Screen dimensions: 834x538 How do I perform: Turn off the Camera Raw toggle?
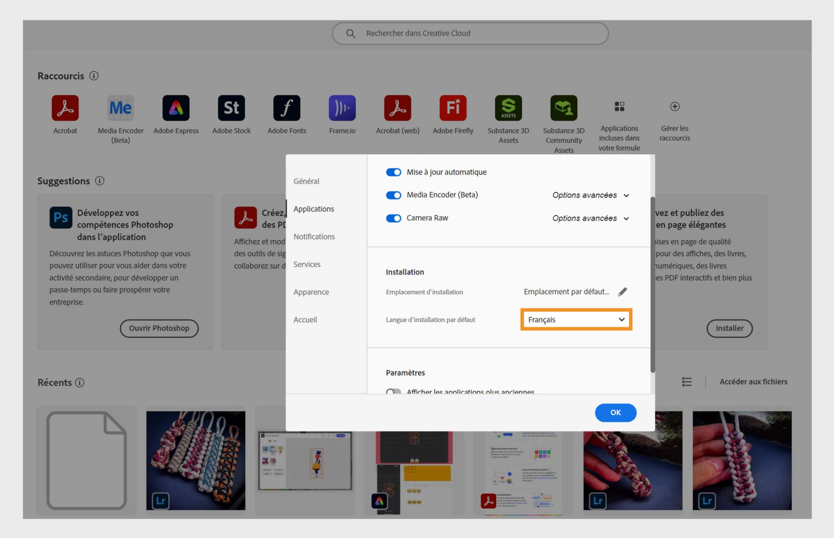pyautogui.click(x=394, y=218)
